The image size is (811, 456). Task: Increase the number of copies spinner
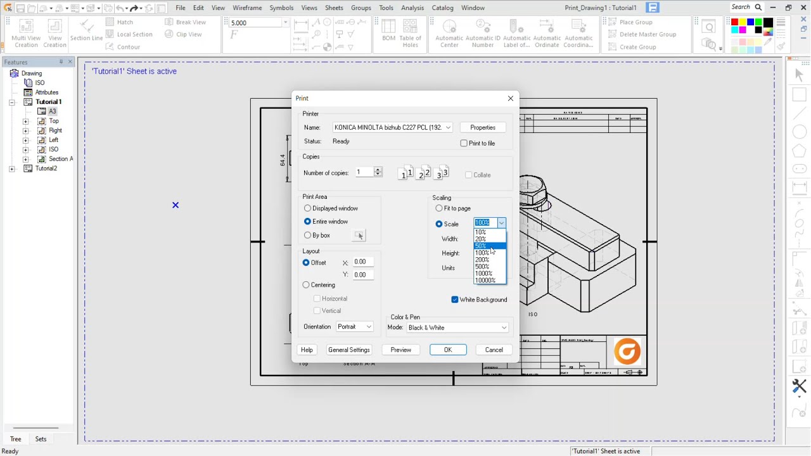pyautogui.click(x=378, y=170)
